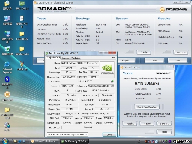The height and width of the screenshot is (144, 192).
Task: Click the Device ID field 10DE - 0649
Action: click(68, 86)
